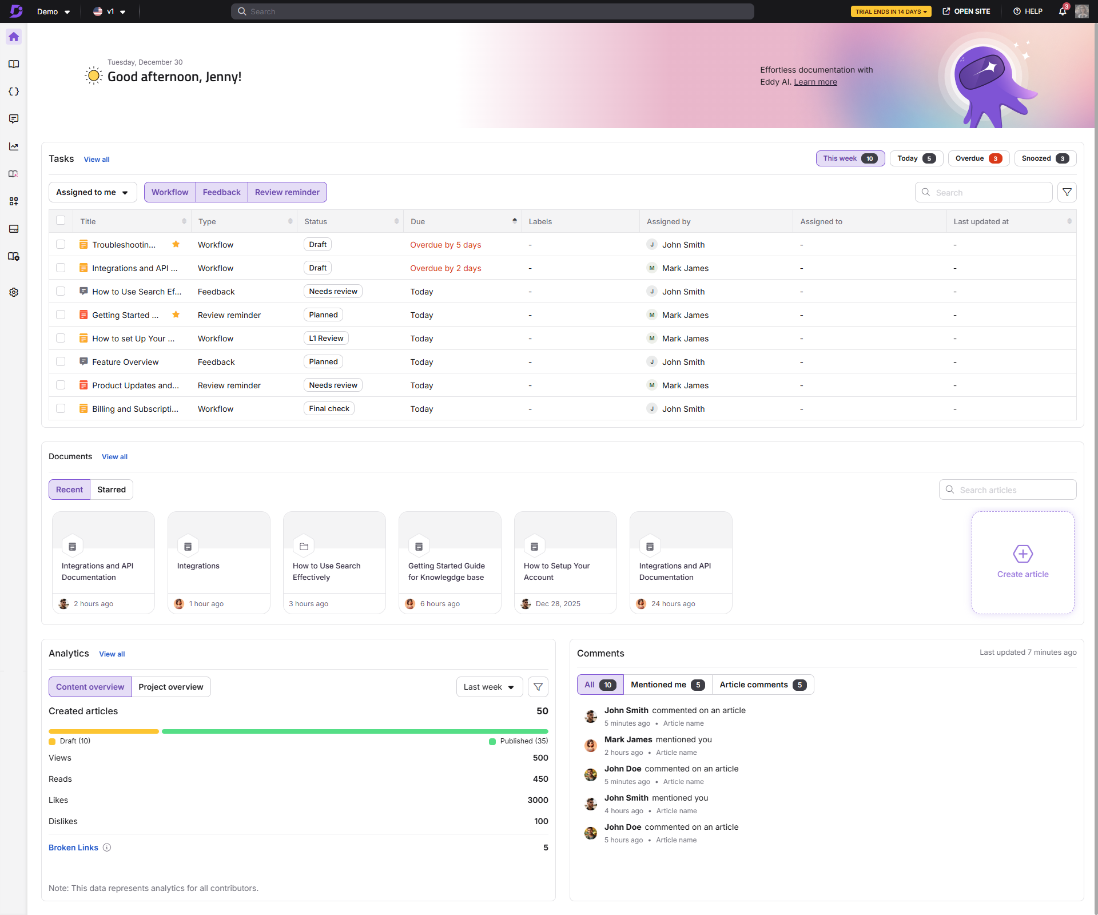This screenshot has height=915, width=1098.
Task: Open notifications via the bell icon
Action: point(1063,11)
